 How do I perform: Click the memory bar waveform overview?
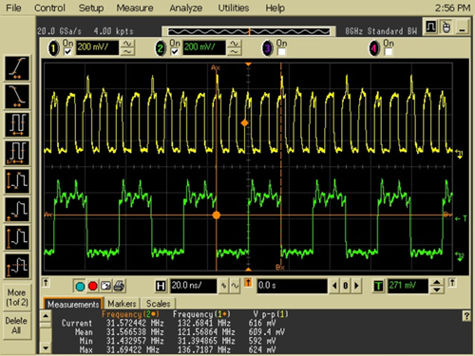pos(249,31)
